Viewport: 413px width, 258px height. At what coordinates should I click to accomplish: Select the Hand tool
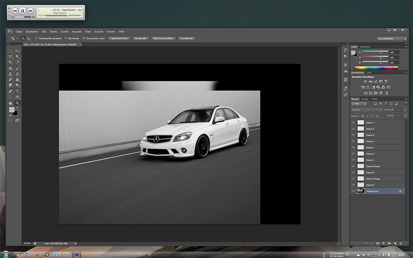[x=10, y=103]
